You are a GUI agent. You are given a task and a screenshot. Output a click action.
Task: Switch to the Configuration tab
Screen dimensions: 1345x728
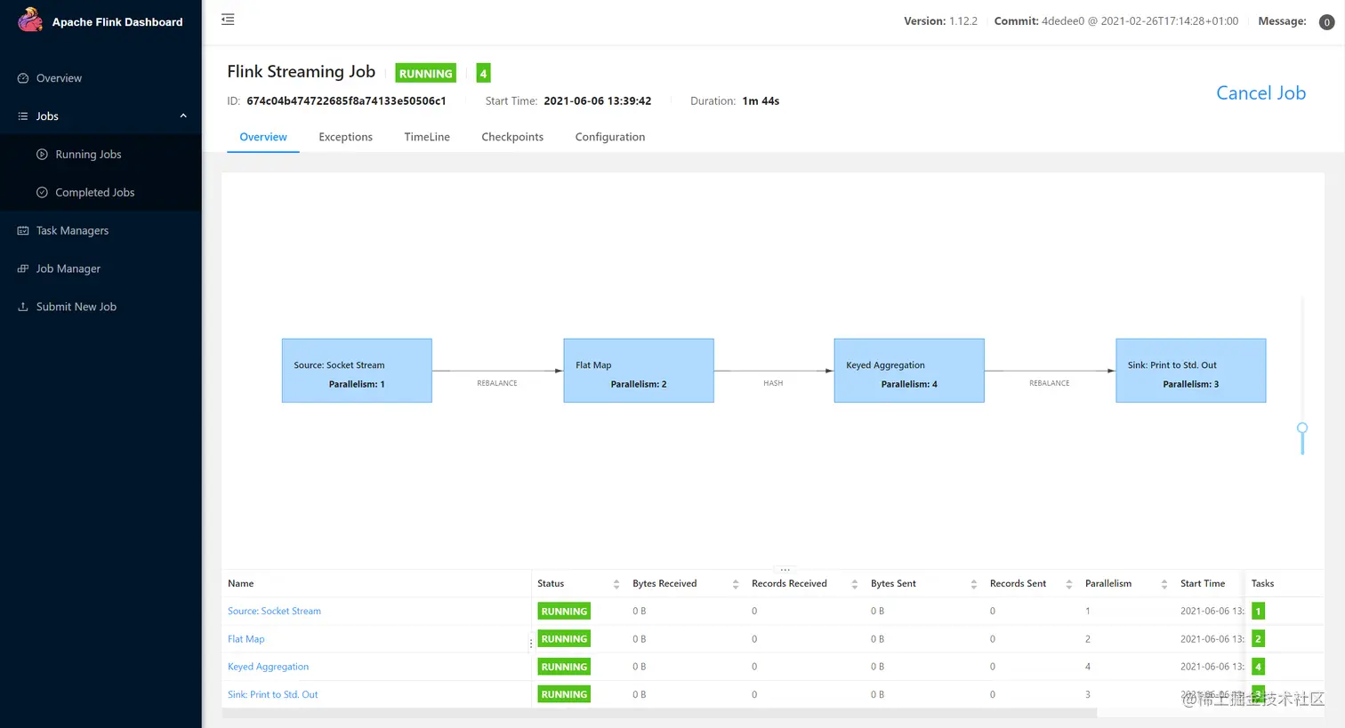click(x=610, y=137)
